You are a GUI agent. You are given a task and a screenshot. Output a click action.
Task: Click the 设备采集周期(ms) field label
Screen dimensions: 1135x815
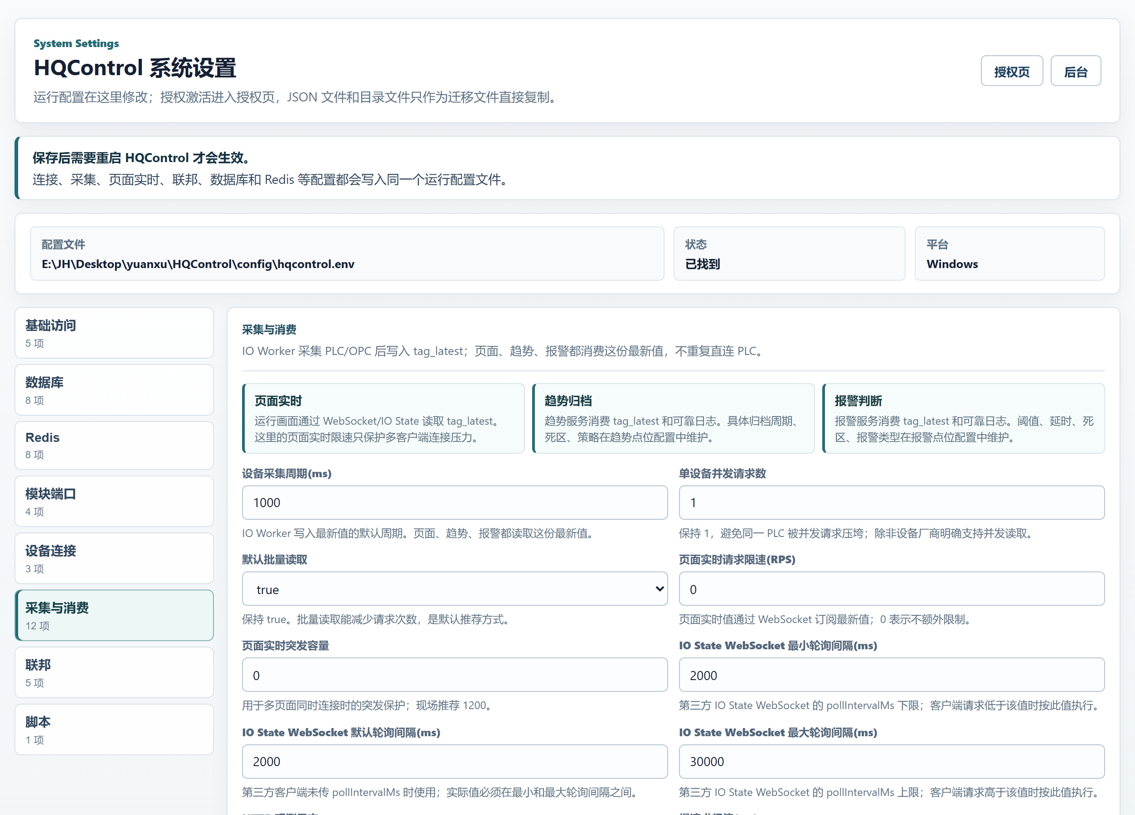coord(287,474)
